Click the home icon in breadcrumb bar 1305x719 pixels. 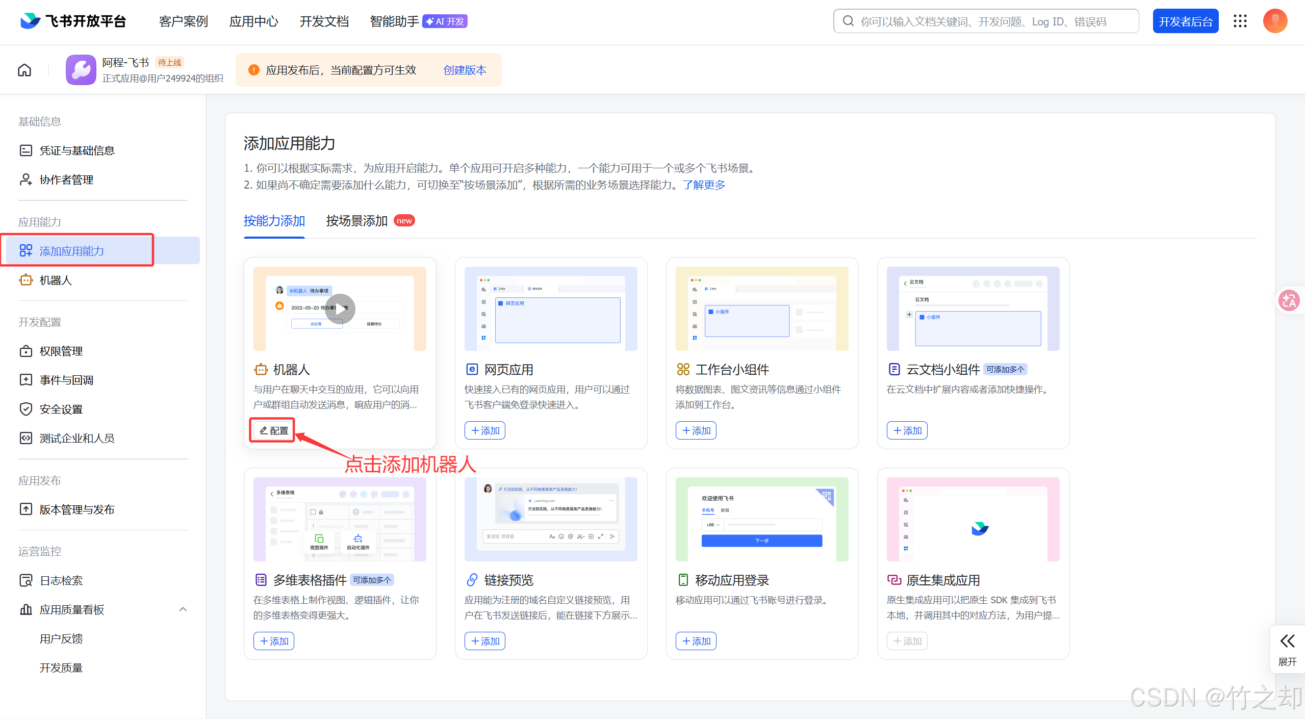pos(24,70)
